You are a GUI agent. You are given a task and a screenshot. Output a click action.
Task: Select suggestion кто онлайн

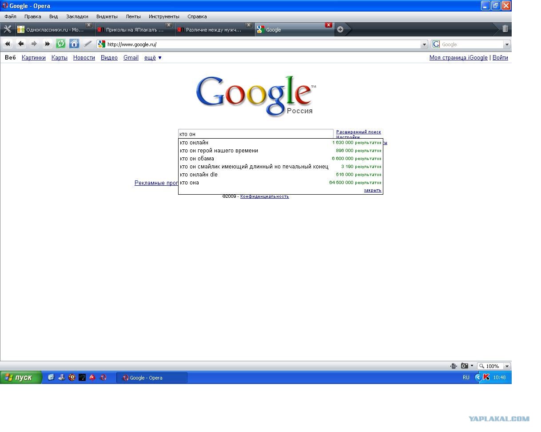(280, 143)
